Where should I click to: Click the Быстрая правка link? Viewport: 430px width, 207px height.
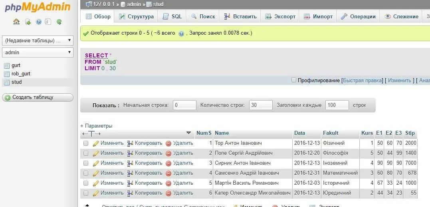[362, 80]
